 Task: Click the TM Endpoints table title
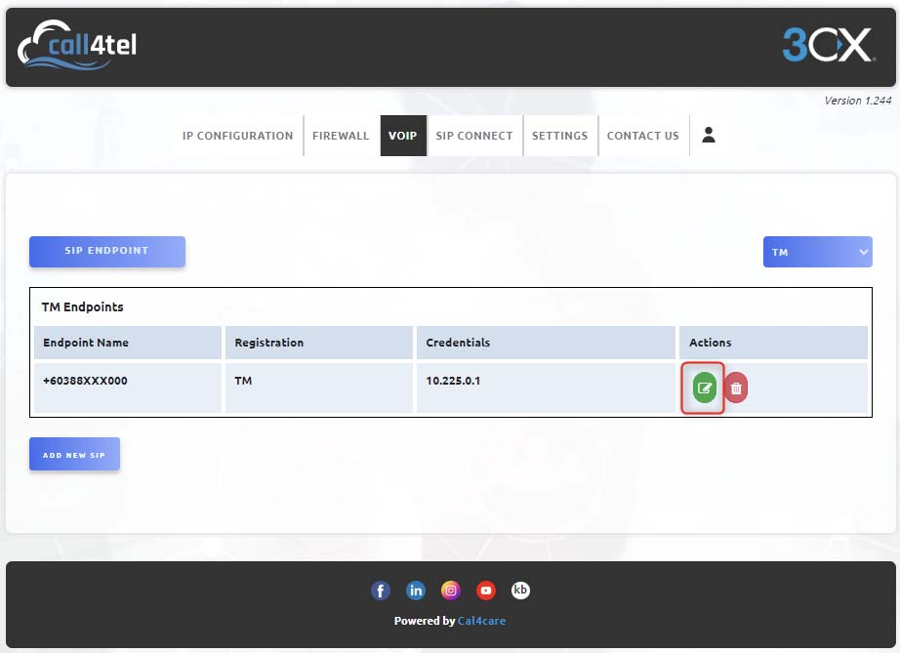point(83,307)
